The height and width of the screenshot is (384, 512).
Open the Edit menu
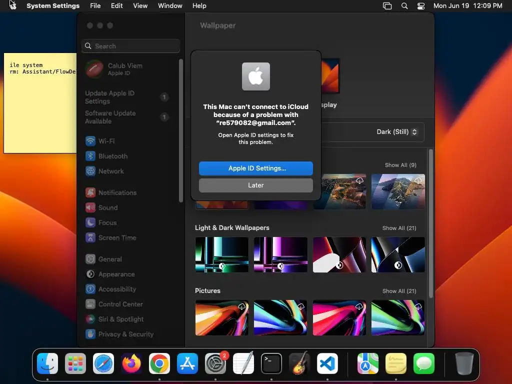[x=116, y=6]
